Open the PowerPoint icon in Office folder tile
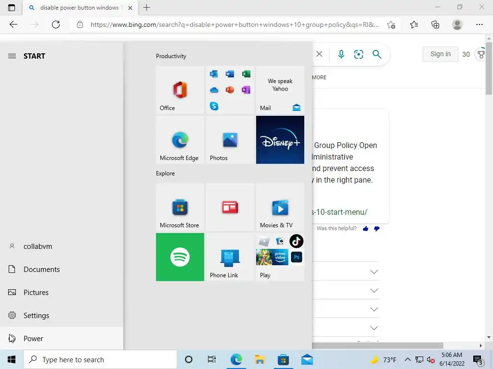 pos(230,90)
